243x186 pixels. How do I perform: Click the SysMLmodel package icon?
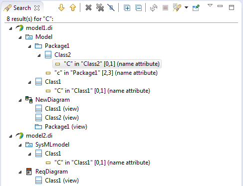(29, 145)
